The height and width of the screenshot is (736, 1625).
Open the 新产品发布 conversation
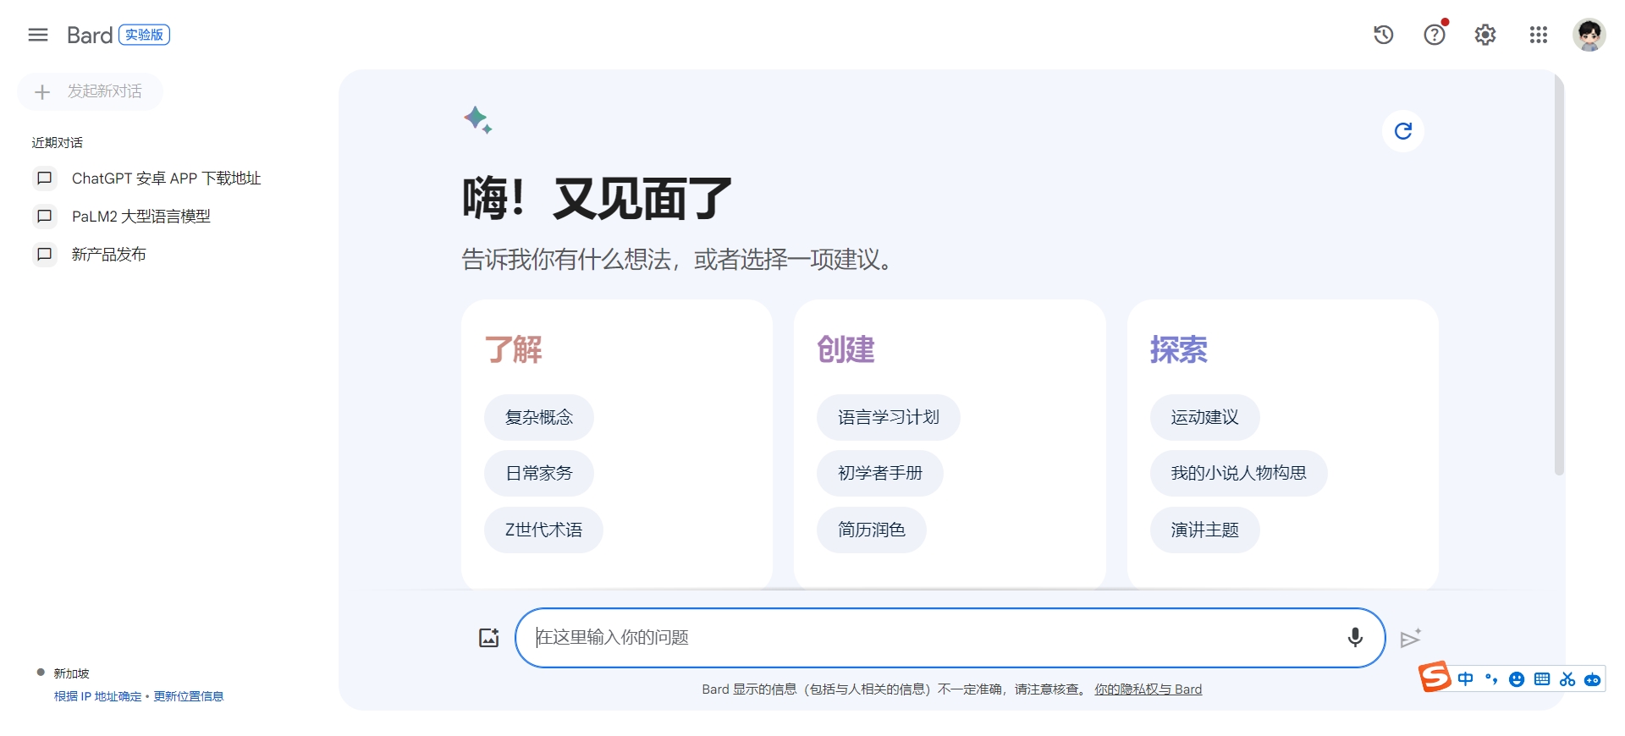point(108,255)
